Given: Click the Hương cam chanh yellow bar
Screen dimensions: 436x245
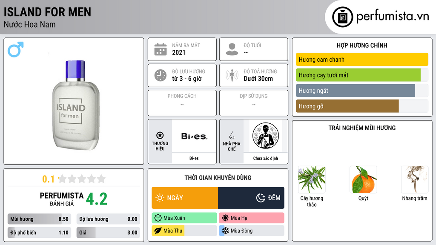Looking at the screenshot, I should pyautogui.click(x=362, y=60).
